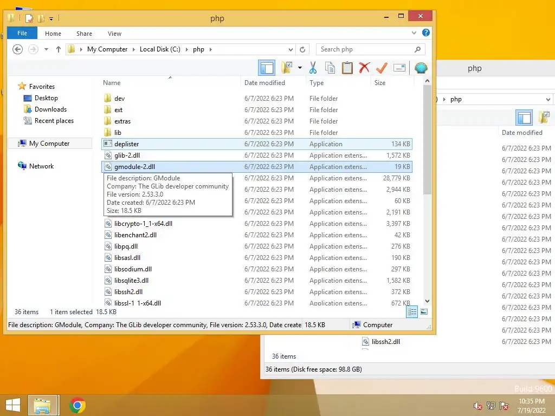Click My Computer in the address breadcrumb

coord(107,49)
